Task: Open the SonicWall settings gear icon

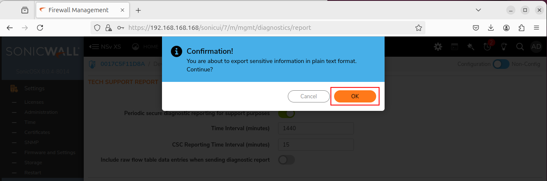Action: (x=438, y=47)
